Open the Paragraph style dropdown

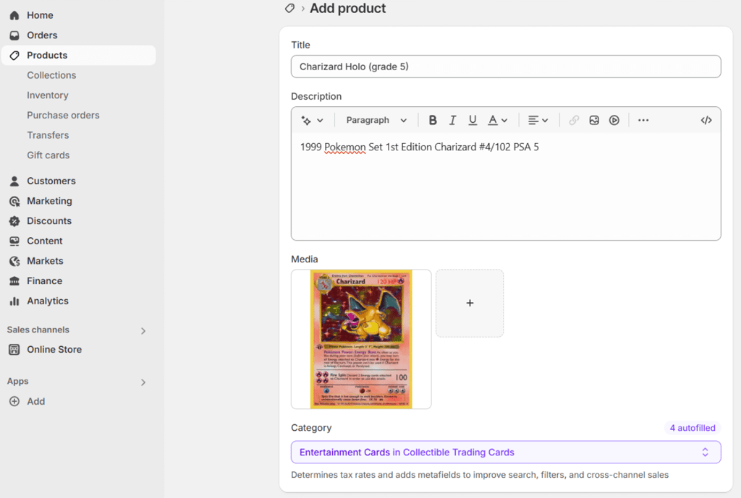pyautogui.click(x=376, y=121)
